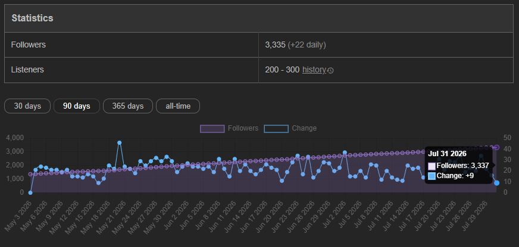Screen dimensions: 519x247
Task: Click the Listeners row label
Action: click(x=27, y=69)
